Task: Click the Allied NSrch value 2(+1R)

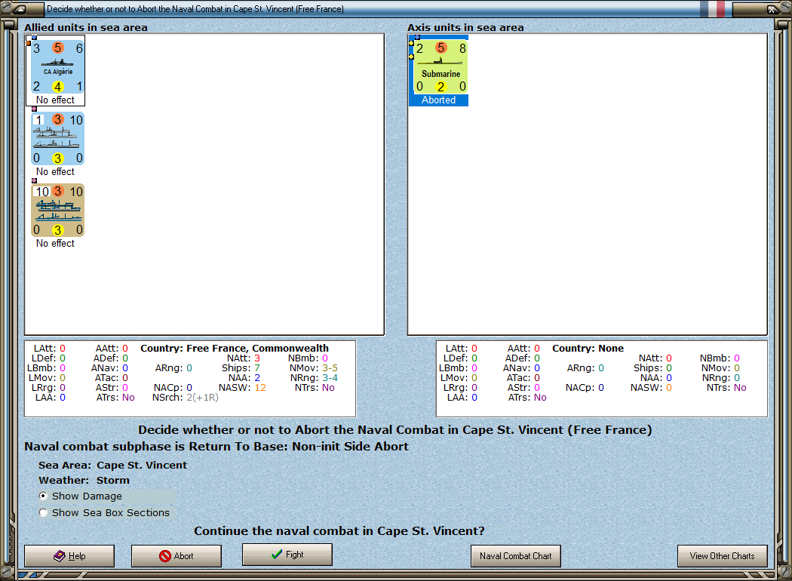Action: (x=203, y=398)
